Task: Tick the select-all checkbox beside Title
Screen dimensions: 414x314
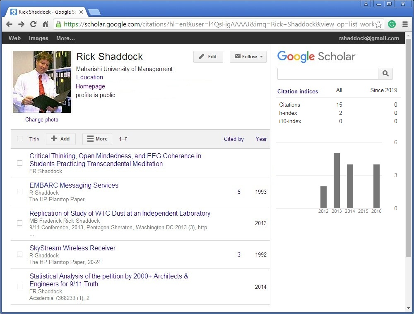Action: click(19, 139)
